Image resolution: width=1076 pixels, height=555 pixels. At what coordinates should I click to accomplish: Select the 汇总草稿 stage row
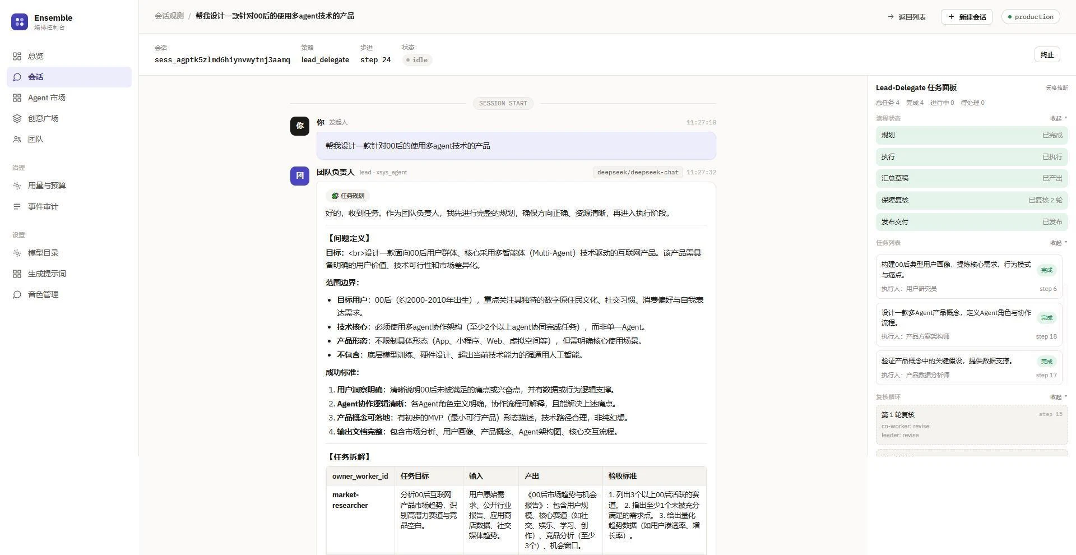[x=972, y=178]
